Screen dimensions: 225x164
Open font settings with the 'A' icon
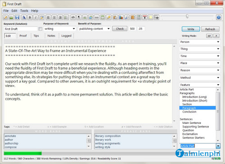24,18
